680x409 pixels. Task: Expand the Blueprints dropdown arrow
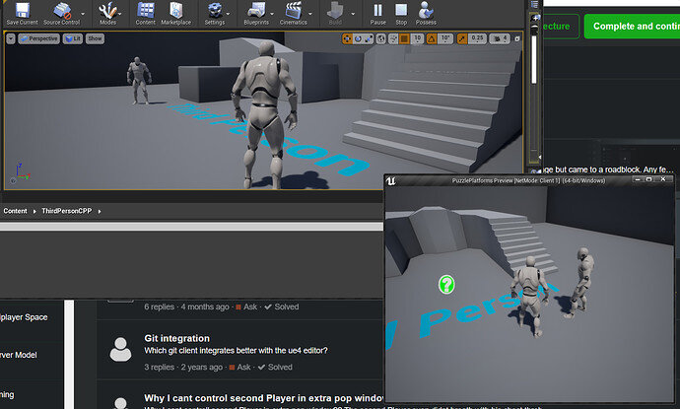272,14
